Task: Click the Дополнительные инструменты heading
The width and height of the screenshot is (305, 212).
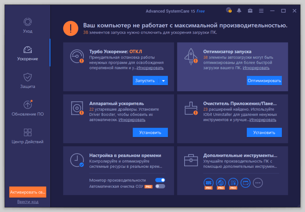Action: [240, 156]
